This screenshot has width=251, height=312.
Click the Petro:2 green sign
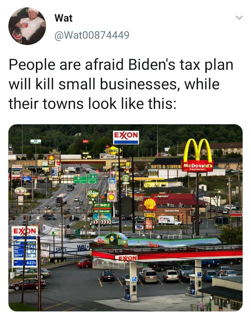pyautogui.click(x=102, y=205)
